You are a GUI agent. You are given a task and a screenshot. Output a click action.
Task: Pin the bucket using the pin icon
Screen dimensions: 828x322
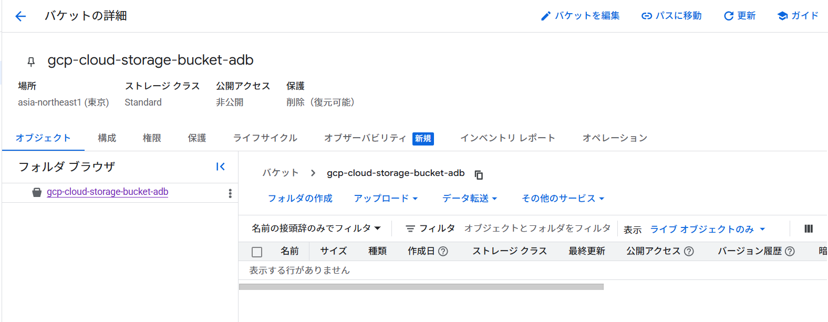pyautogui.click(x=31, y=61)
